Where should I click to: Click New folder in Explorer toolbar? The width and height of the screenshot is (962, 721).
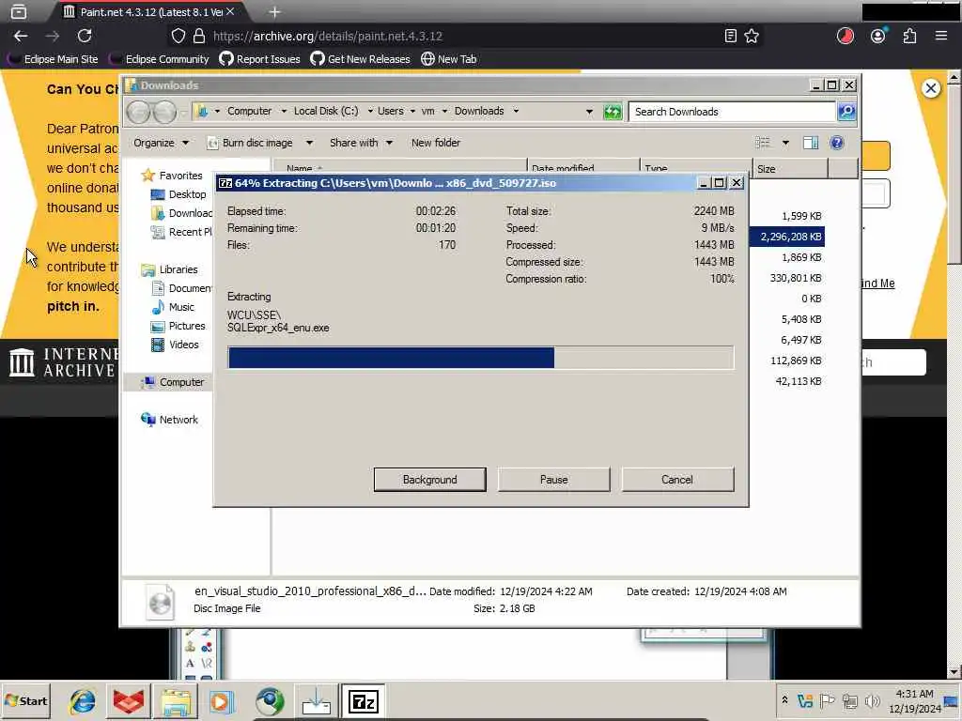tap(436, 143)
